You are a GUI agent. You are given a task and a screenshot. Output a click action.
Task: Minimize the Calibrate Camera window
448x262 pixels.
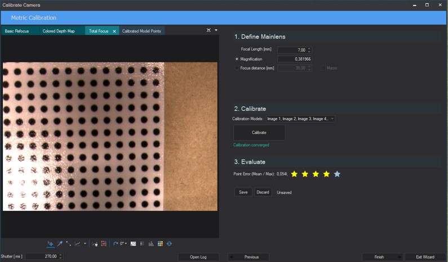coord(415,5)
